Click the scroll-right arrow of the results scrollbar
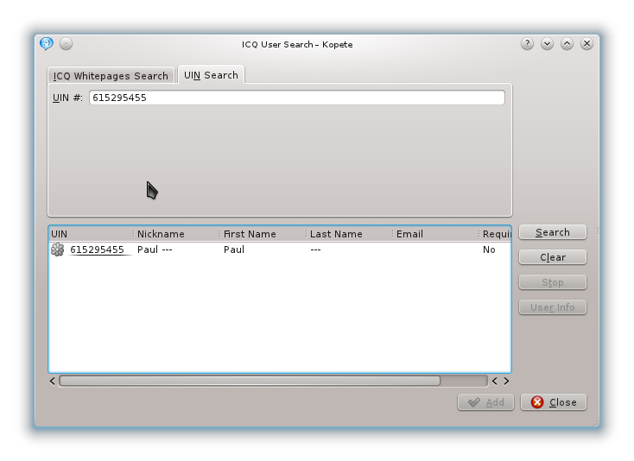The width and height of the screenshot is (634, 461). tap(506, 381)
